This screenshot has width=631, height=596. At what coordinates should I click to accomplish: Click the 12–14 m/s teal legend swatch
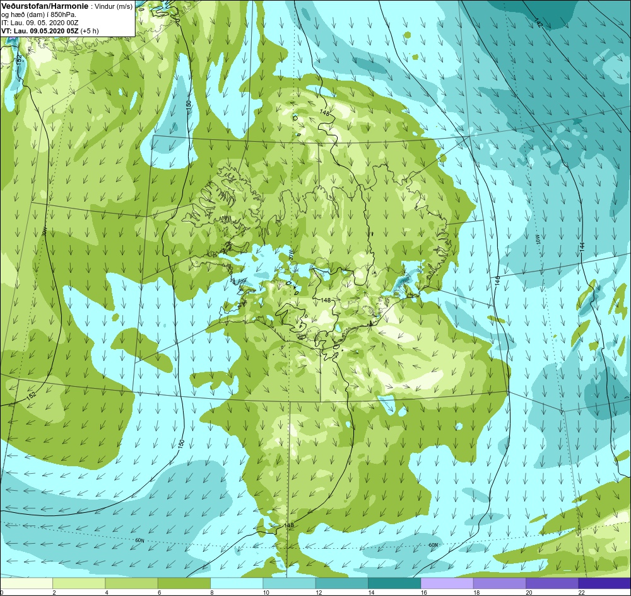pos(341,583)
